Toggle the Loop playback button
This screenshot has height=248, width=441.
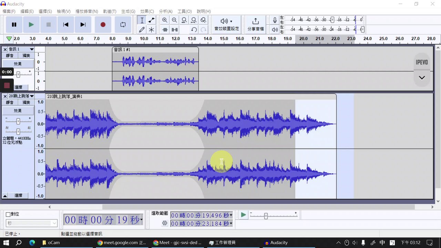tap(123, 24)
